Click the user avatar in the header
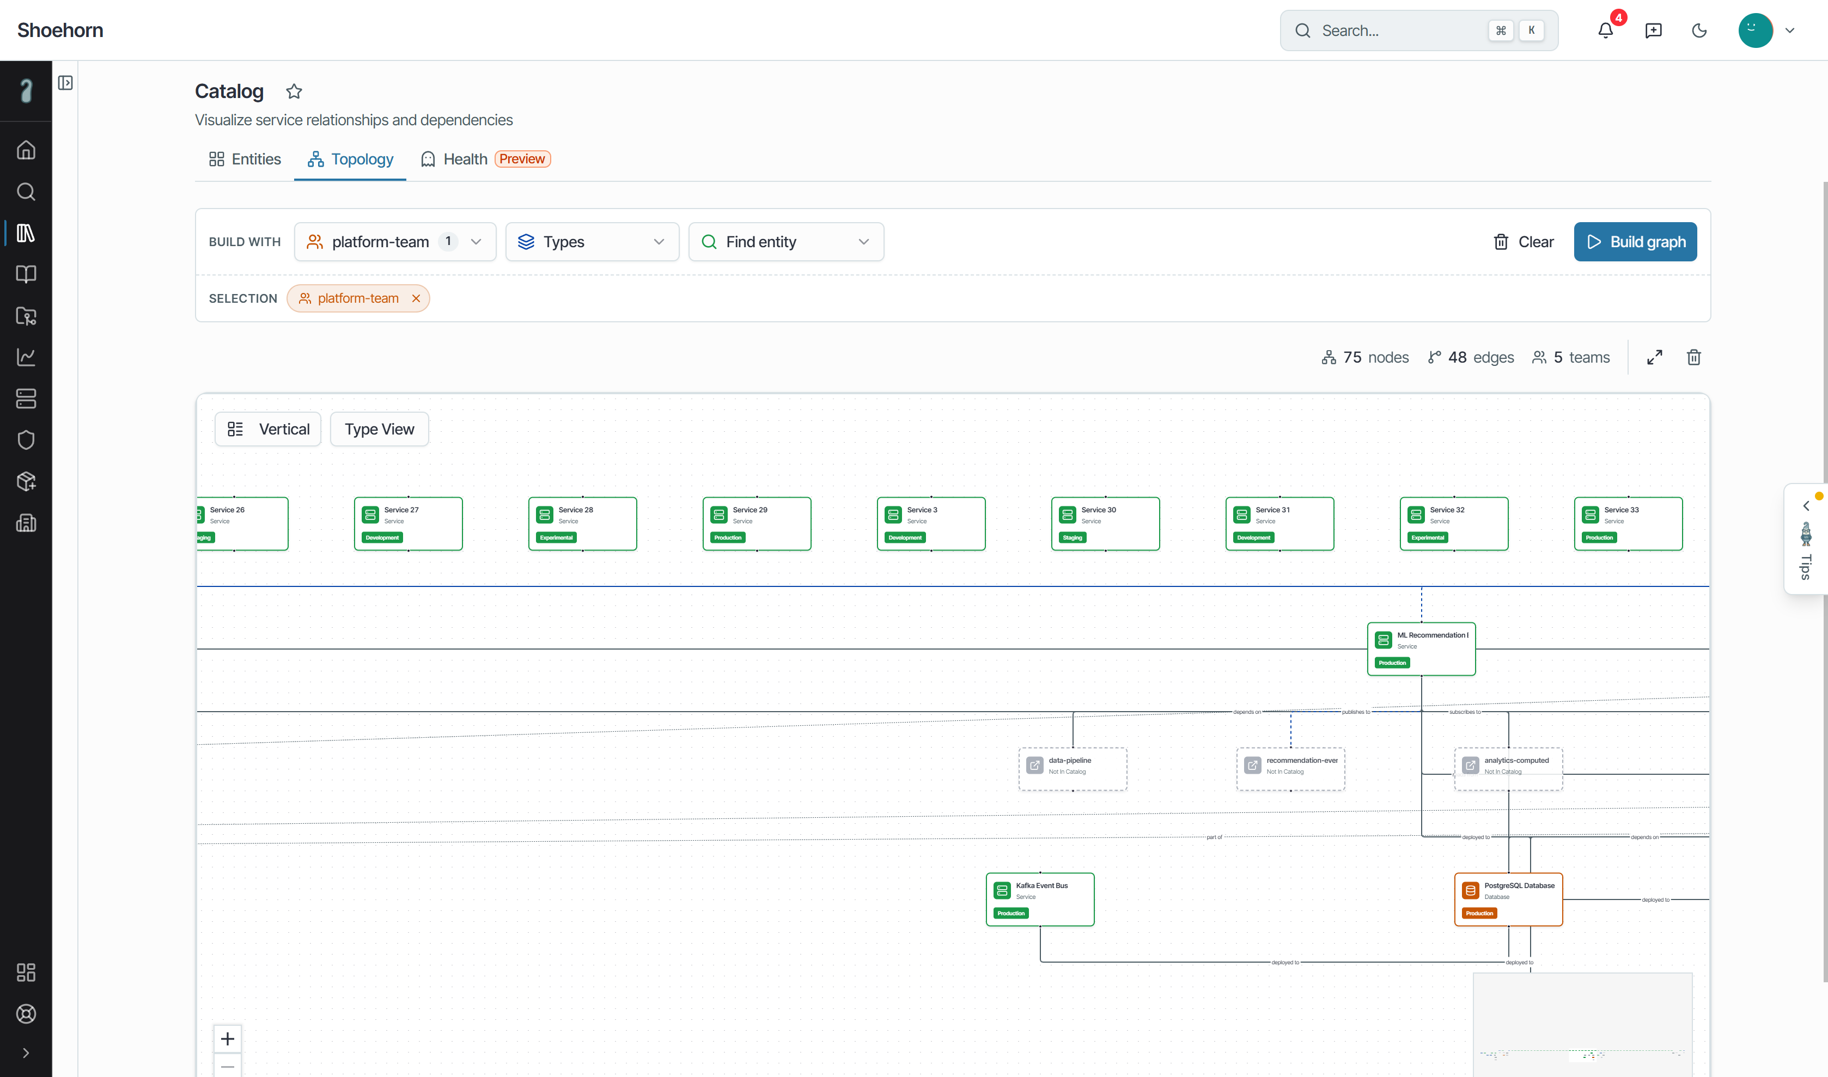The width and height of the screenshot is (1828, 1077). pos(1756,30)
